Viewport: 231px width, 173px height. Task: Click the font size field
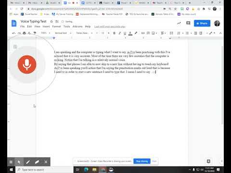pos(103,33)
